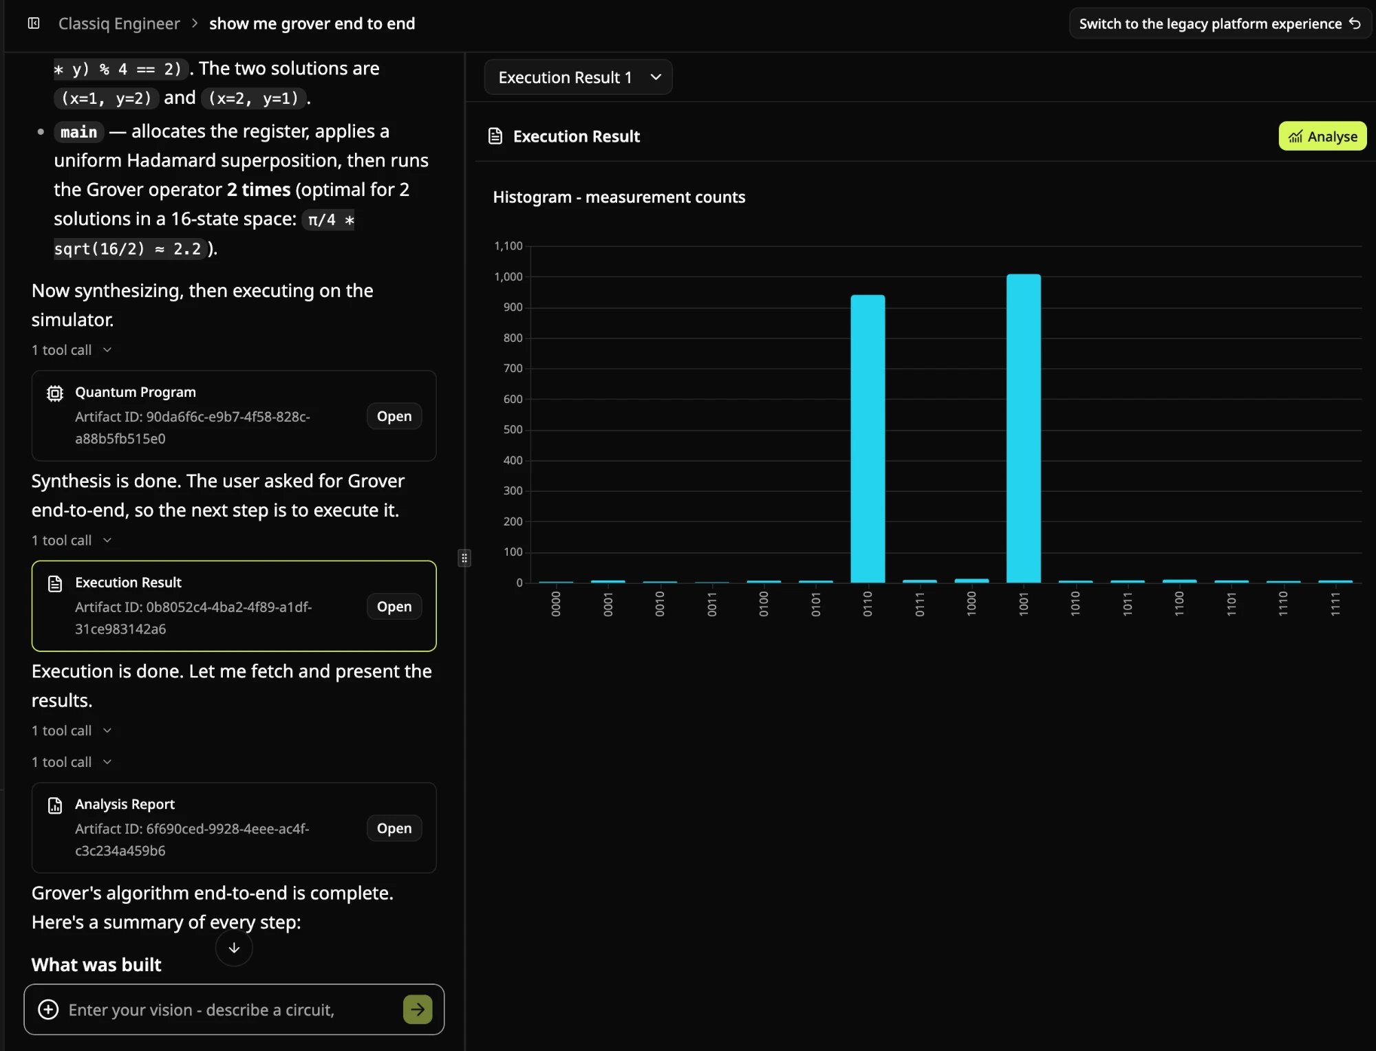Click the panel divider resize handle
This screenshot has width=1376, height=1051.
pyautogui.click(x=464, y=558)
